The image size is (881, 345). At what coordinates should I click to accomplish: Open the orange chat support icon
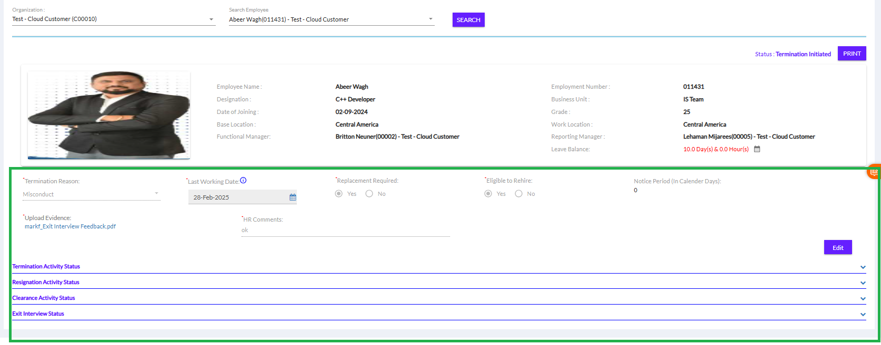pos(874,172)
